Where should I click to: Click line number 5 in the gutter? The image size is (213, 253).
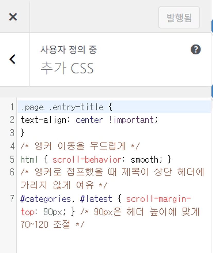[12, 160]
